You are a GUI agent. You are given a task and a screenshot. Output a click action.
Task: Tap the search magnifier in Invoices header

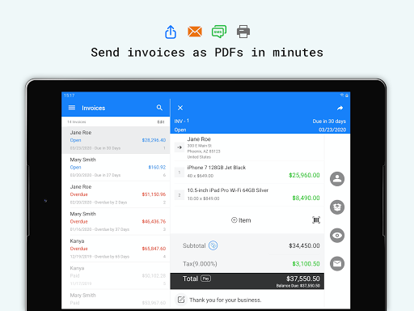159,108
